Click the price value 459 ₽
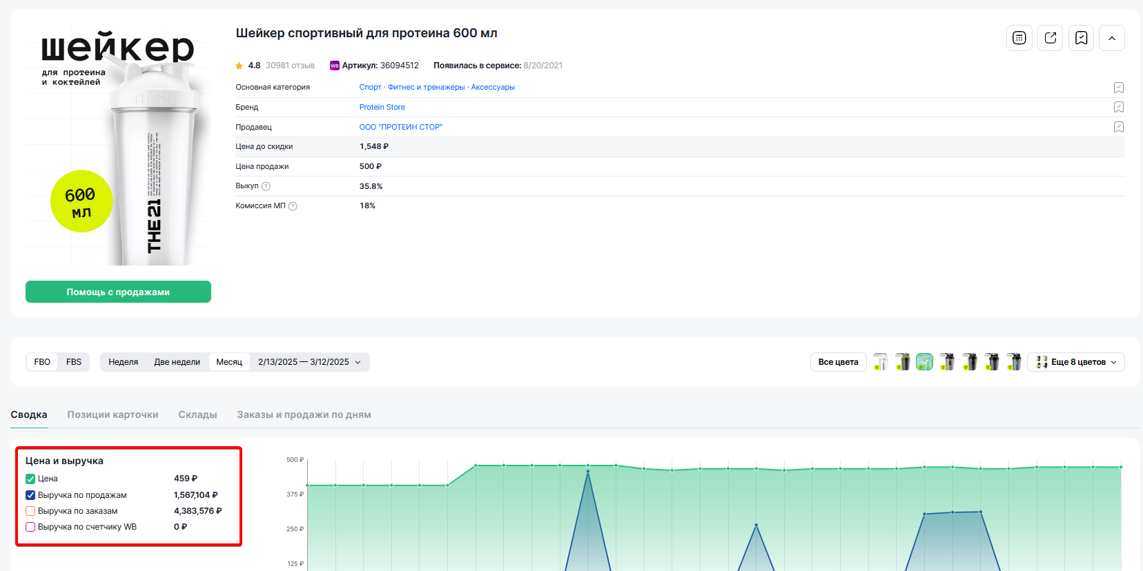The width and height of the screenshot is (1143, 571). [x=186, y=479]
